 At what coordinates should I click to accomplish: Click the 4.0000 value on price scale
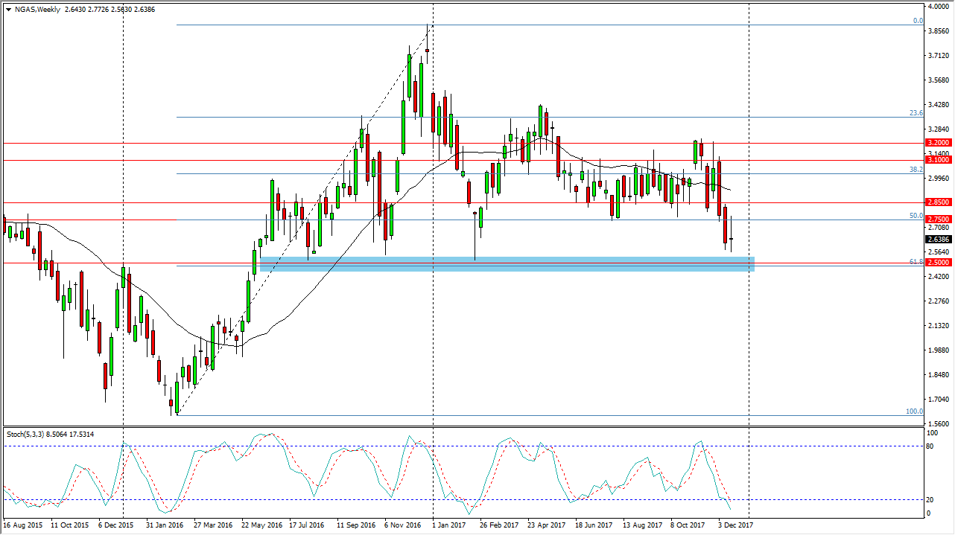(937, 7)
